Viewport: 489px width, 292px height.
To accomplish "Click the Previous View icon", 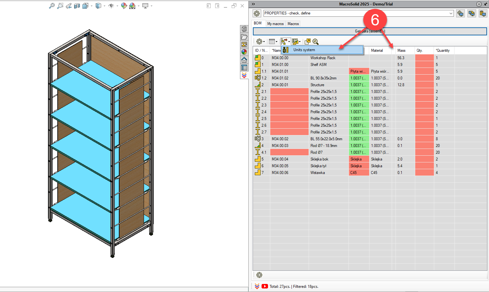I will coord(69,6).
